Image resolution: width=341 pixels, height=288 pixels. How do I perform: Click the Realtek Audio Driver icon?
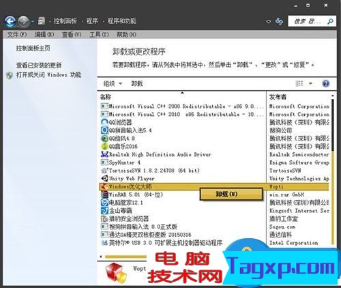click(104, 154)
